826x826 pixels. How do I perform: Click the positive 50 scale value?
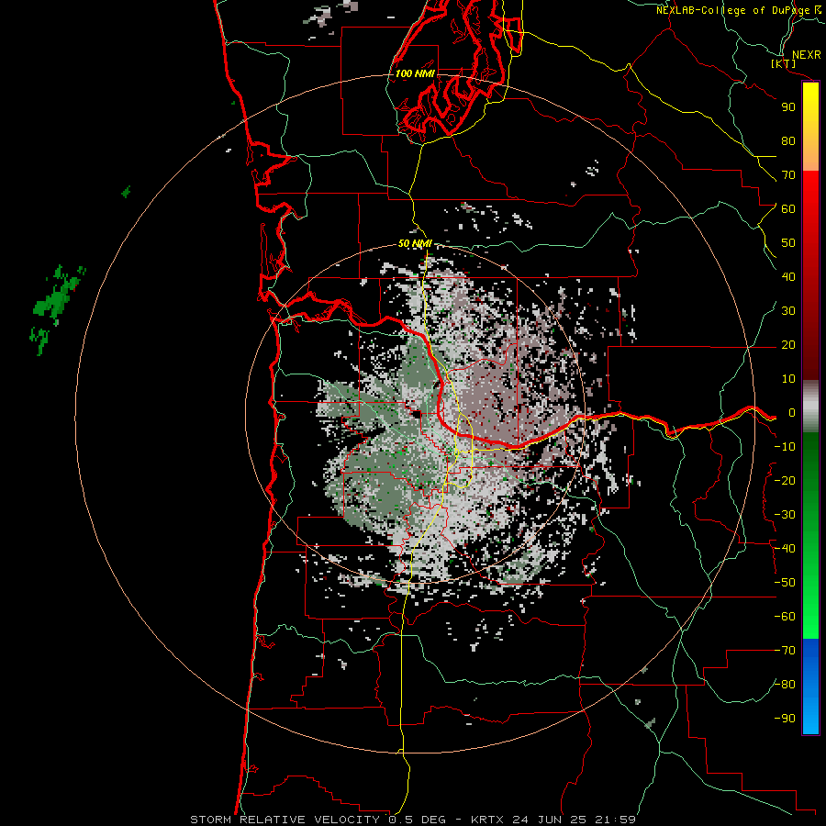point(788,243)
